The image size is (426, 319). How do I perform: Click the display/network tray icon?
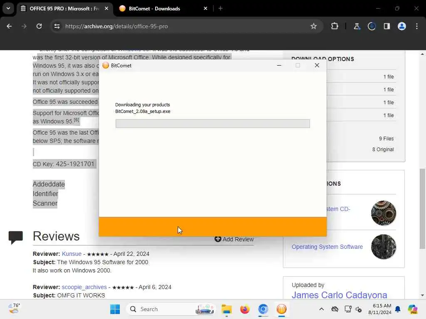tap(347, 309)
